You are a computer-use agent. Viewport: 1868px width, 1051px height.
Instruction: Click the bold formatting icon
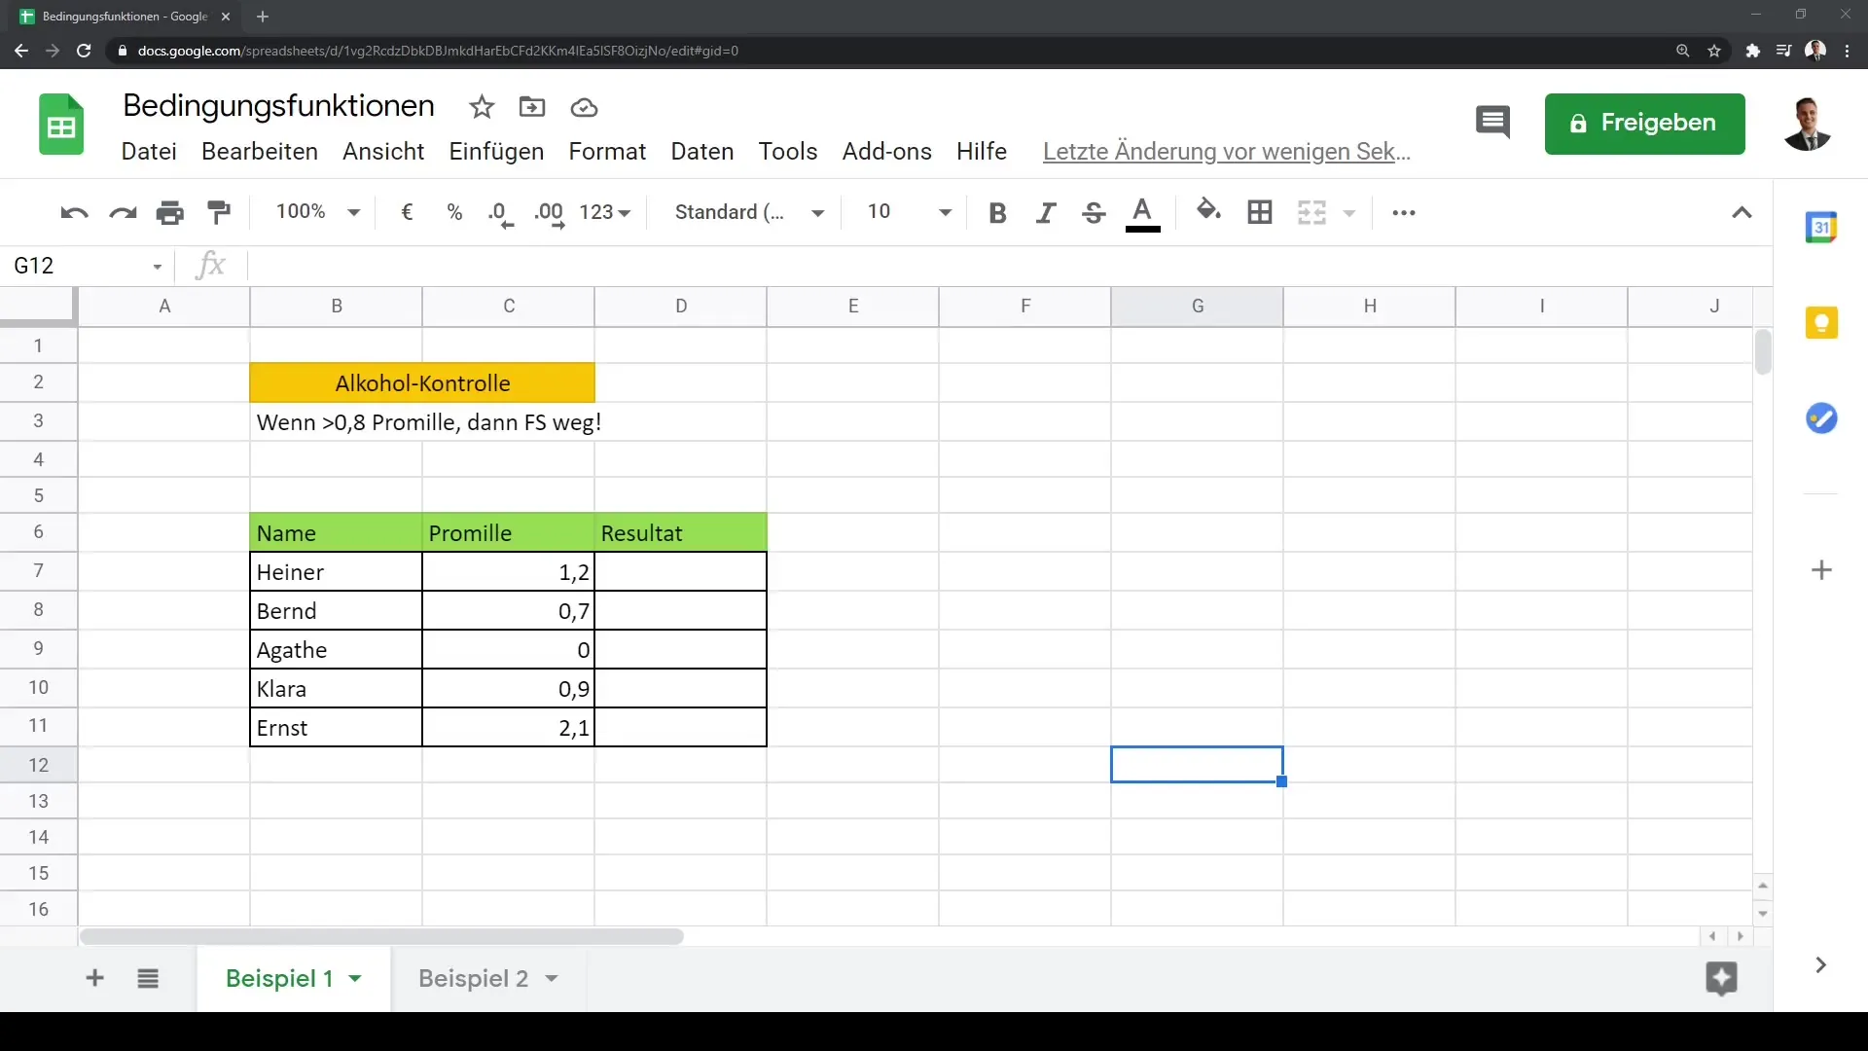[x=998, y=212]
